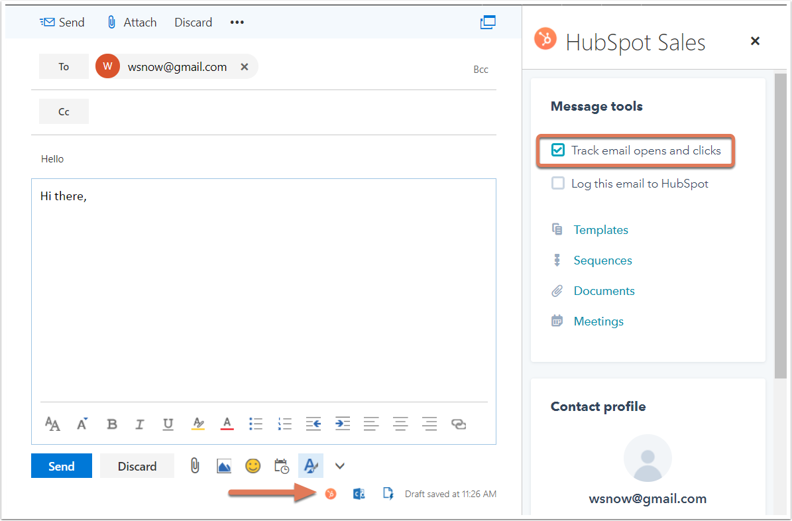Open the meeting time scheduling icon
Viewport: 792px width, 521px height.
pyautogui.click(x=282, y=466)
